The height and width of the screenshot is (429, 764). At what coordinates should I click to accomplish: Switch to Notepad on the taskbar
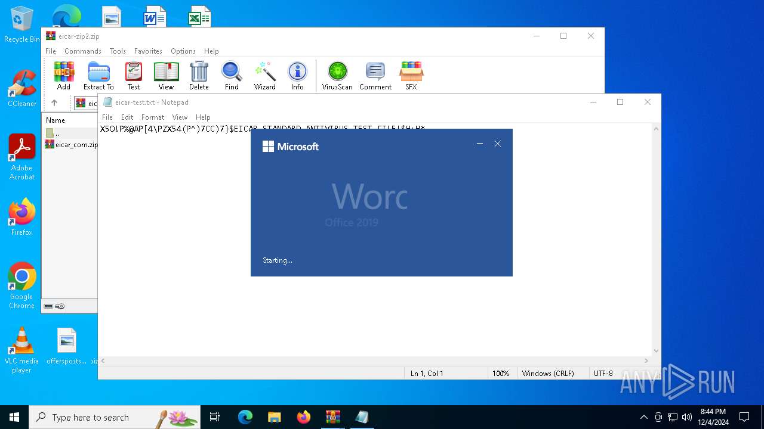[x=362, y=417]
